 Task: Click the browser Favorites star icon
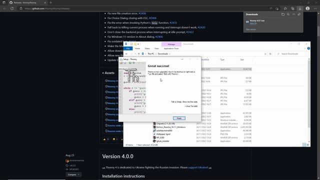(x=285, y=8)
